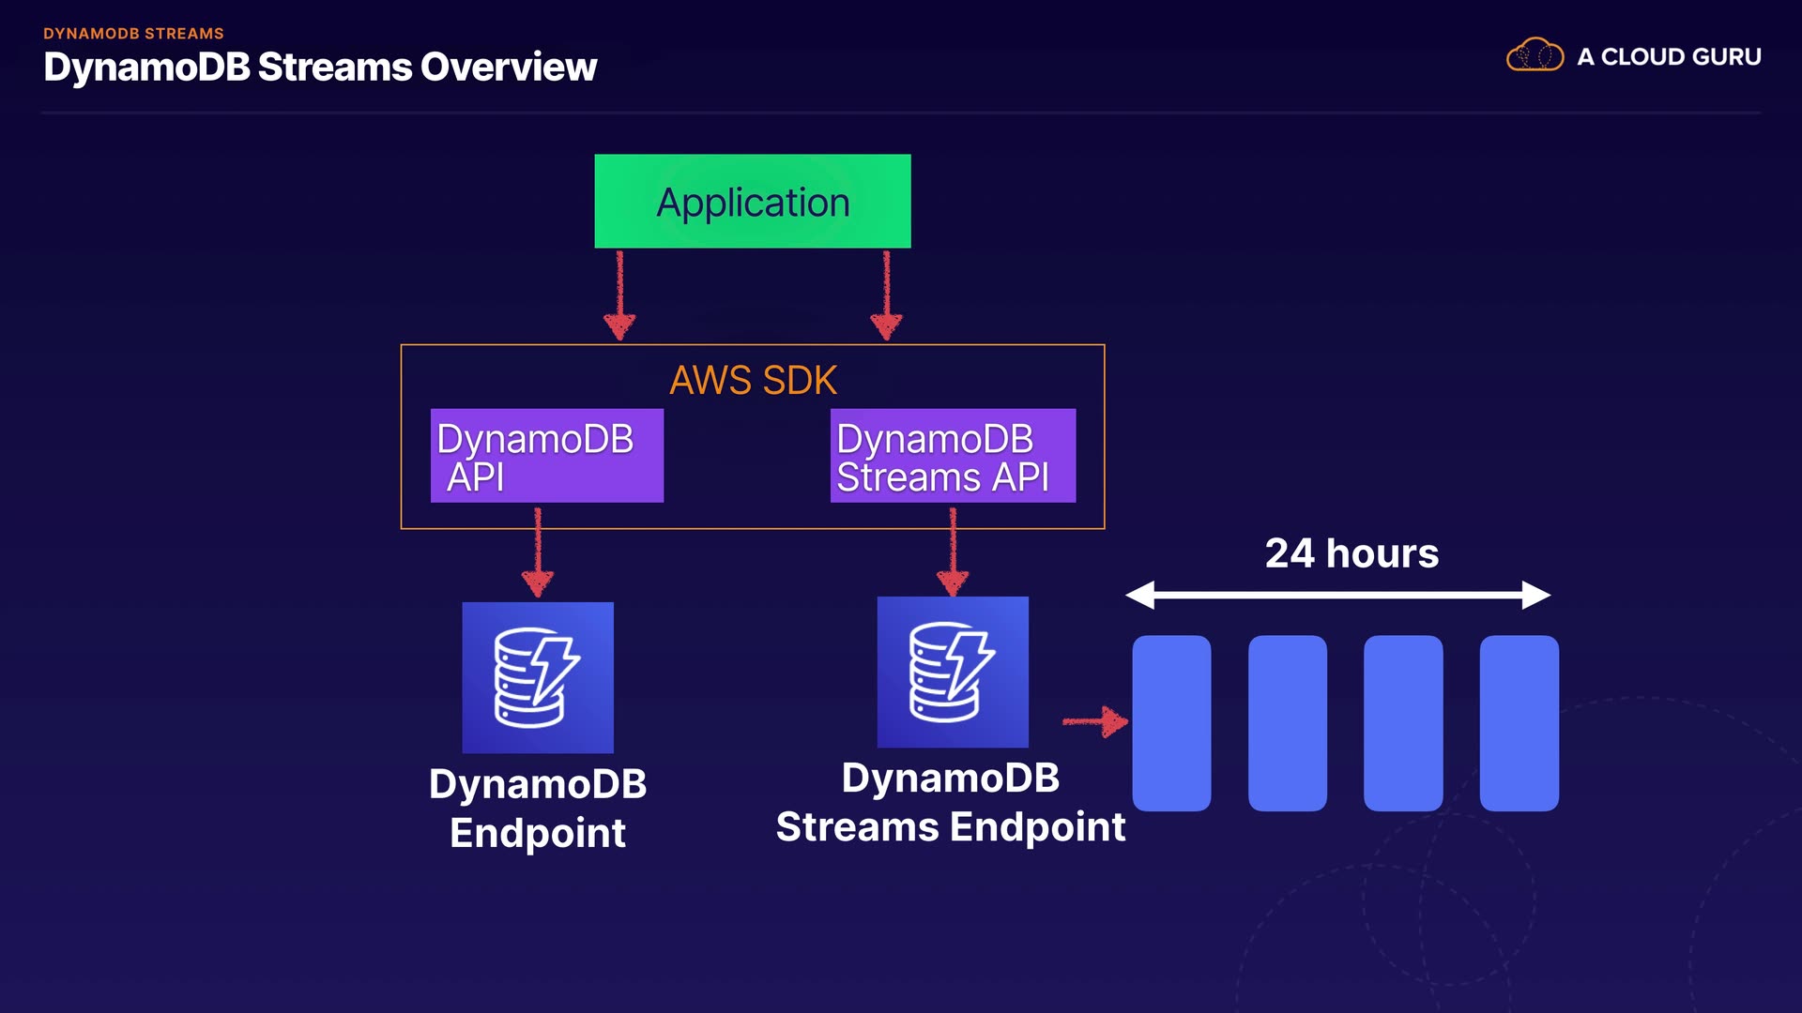Click the left red arrow below Application
1802x1013 pixels.
coord(619,295)
